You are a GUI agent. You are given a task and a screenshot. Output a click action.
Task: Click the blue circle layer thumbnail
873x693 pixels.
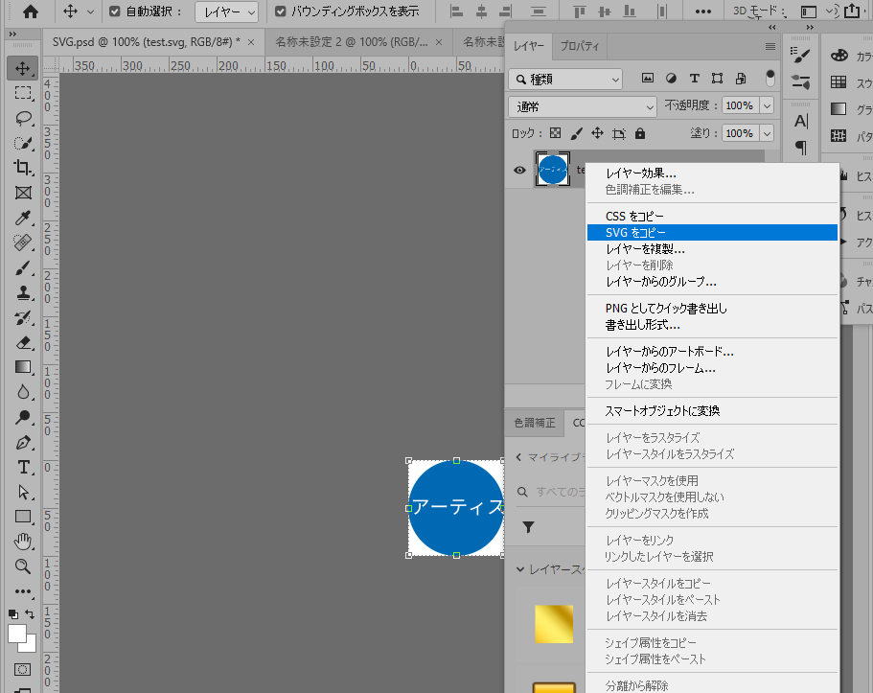pos(552,170)
